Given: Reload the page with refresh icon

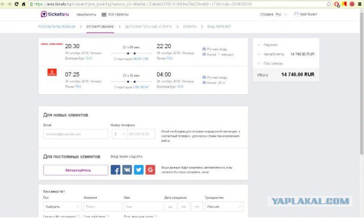Looking at the screenshot, I should (16, 4).
